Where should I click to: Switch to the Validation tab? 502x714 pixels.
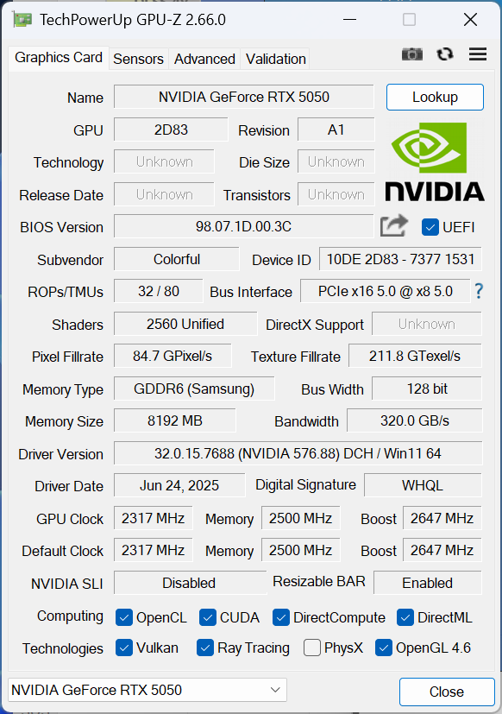pyautogui.click(x=275, y=59)
